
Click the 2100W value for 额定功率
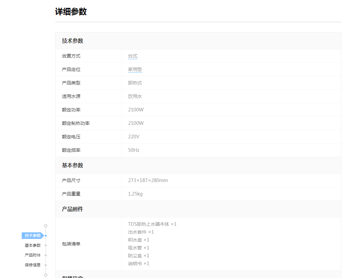tap(136, 110)
